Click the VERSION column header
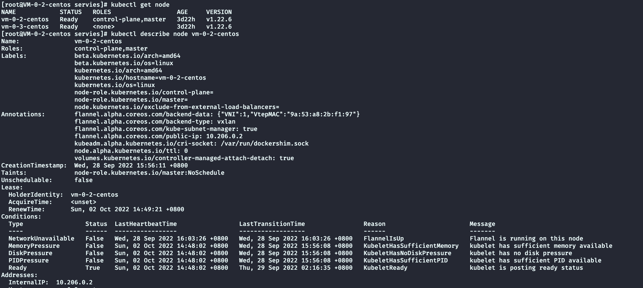Viewport: 643px width, 288px height. click(219, 12)
